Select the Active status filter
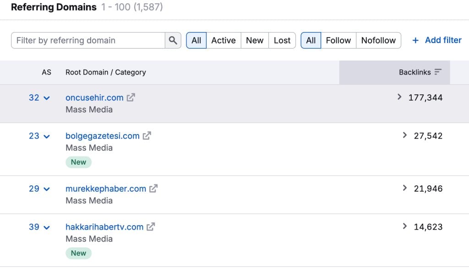The image size is (469, 269). (x=224, y=40)
